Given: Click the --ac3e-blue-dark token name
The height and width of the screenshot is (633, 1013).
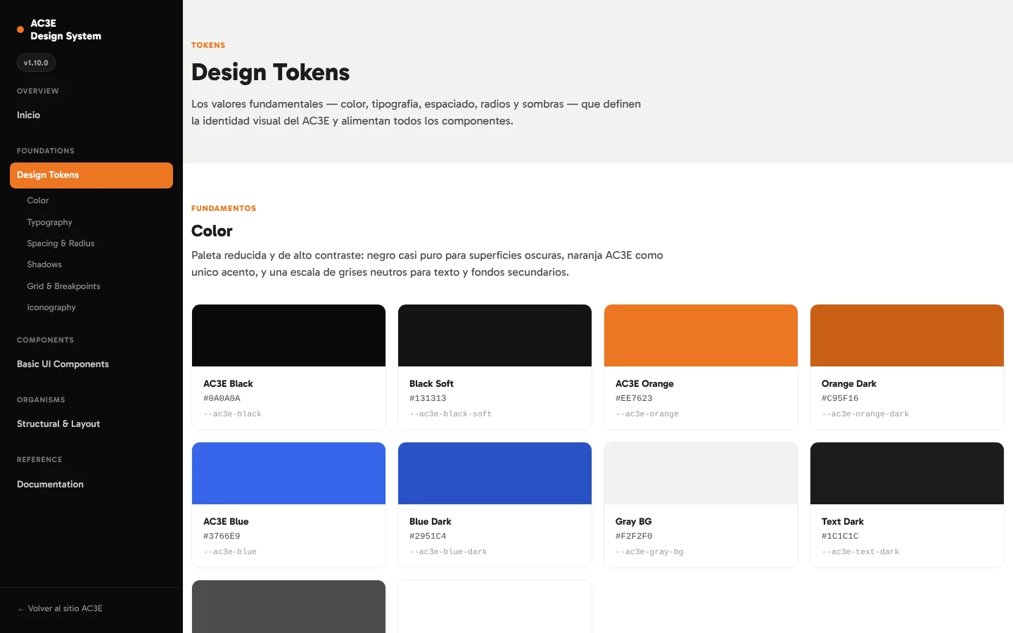Looking at the screenshot, I should [x=448, y=551].
